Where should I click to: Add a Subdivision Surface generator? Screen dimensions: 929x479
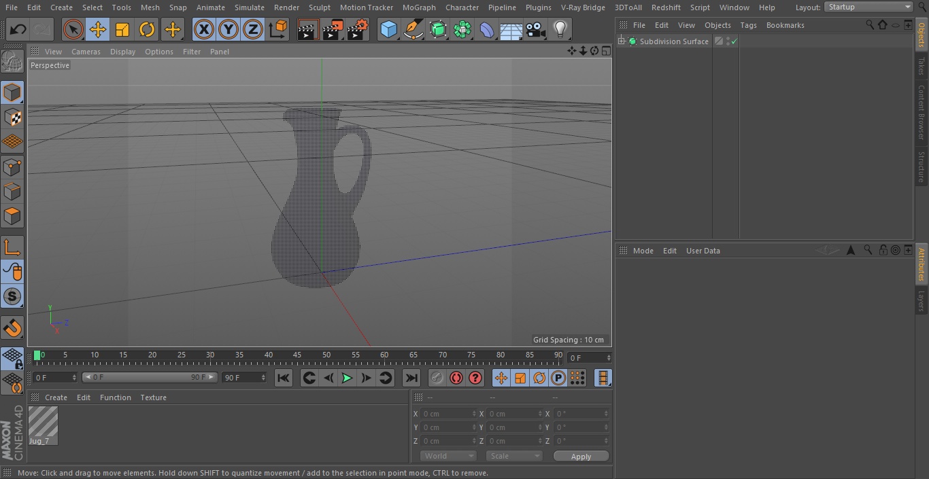pos(438,29)
